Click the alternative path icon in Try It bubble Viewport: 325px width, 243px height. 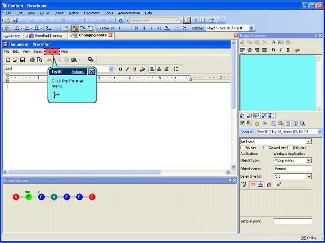pos(56,95)
